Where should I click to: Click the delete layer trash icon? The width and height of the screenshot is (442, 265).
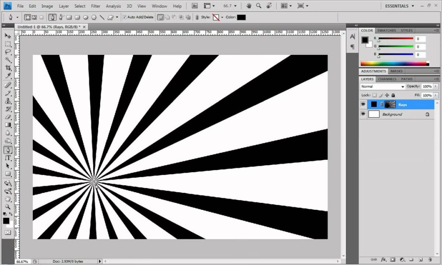(430, 260)
